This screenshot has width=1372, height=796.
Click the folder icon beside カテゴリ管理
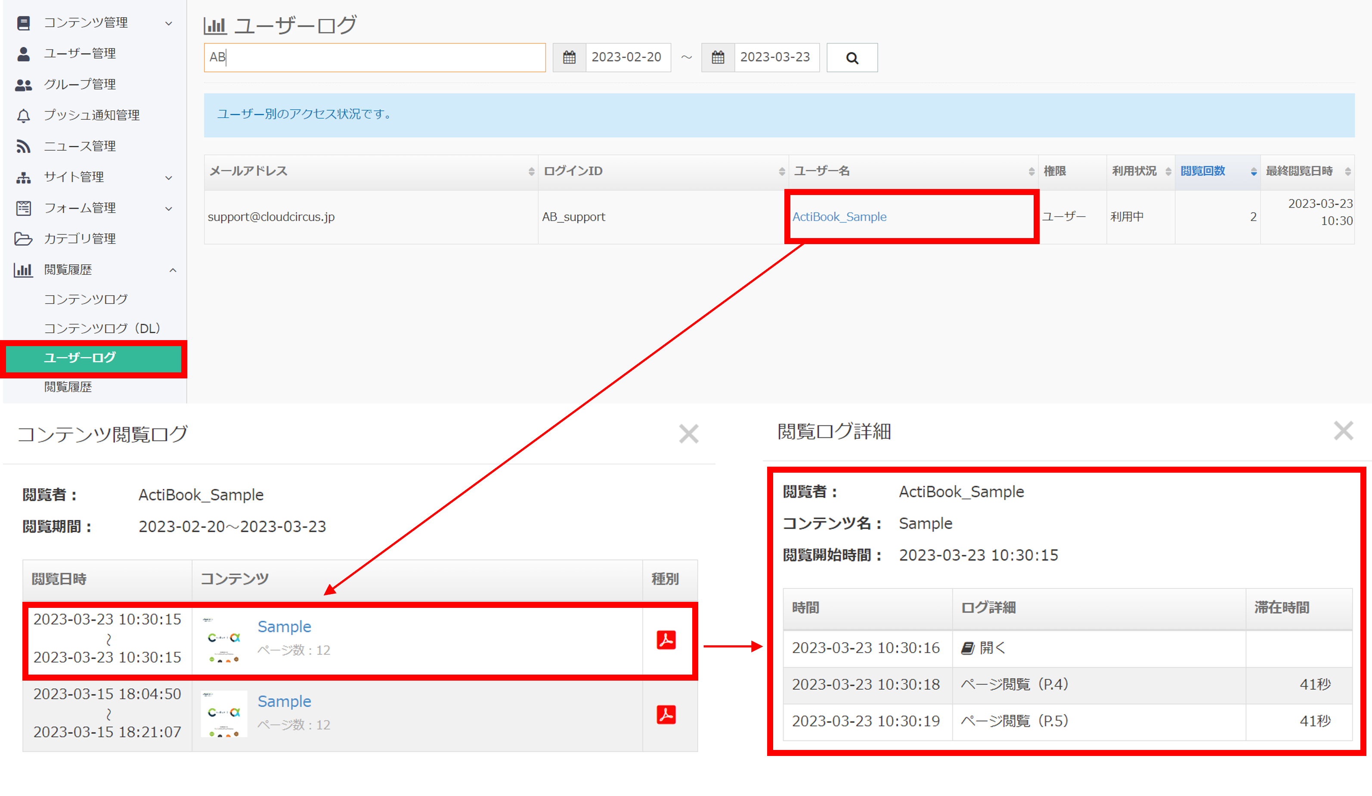click(23, 238)
